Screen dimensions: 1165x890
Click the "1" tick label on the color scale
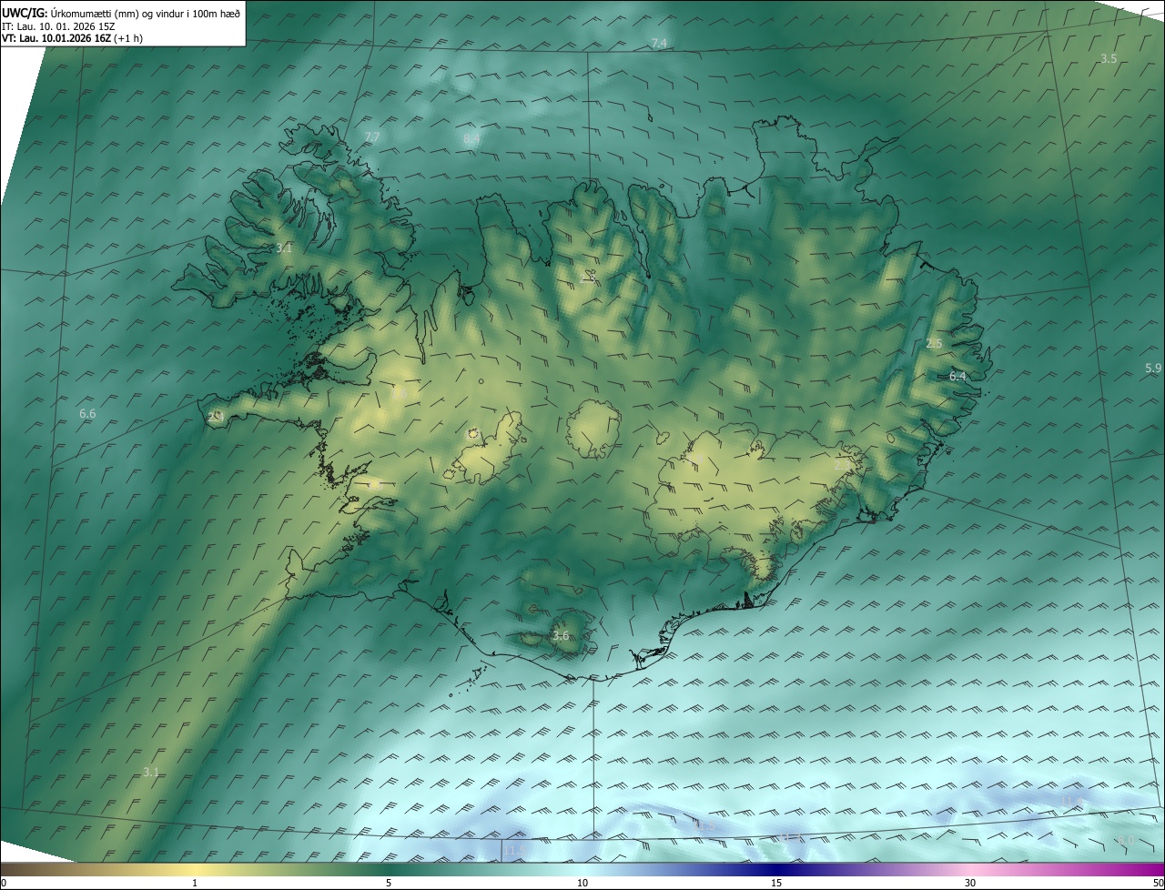(195, 883)
